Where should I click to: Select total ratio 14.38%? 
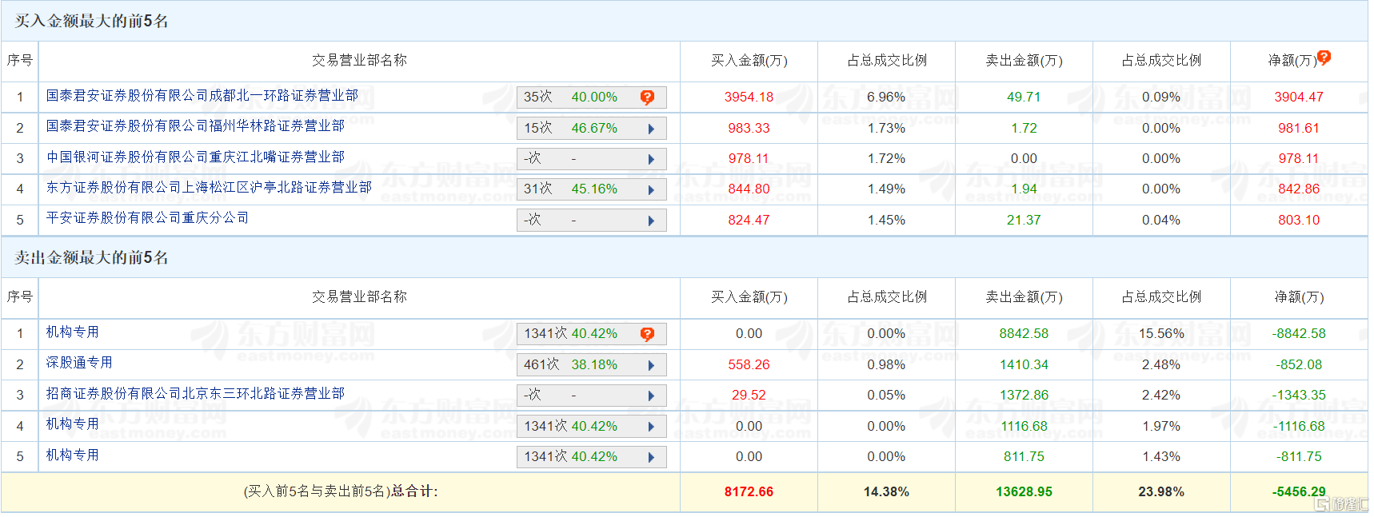(x=886, y=491)
